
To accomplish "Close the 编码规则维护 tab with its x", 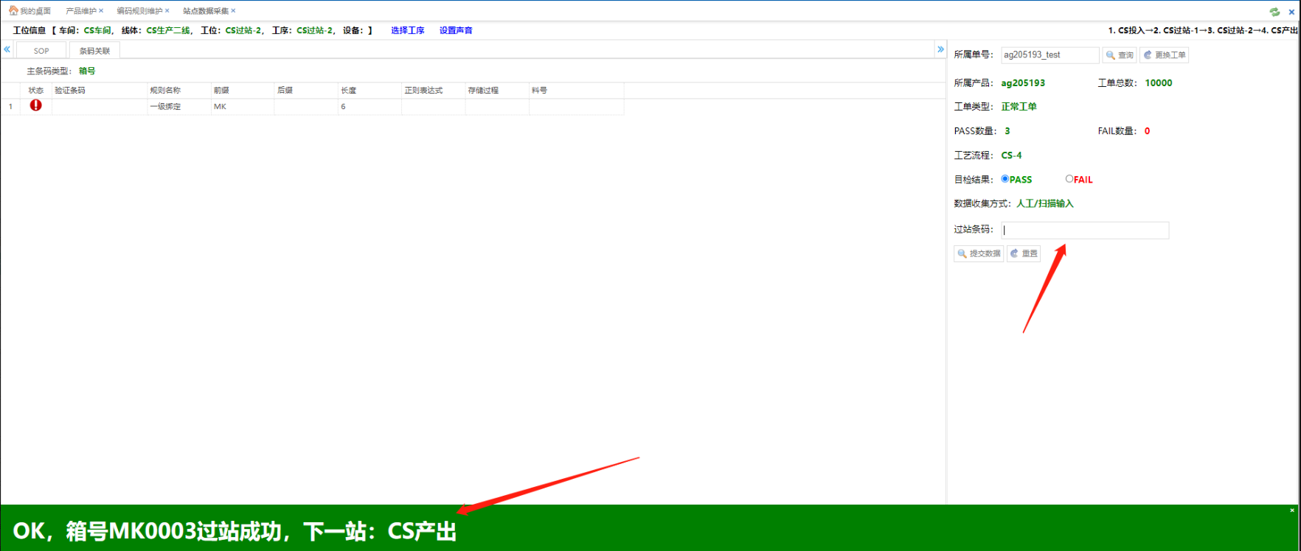I will (x=167, y=11).
